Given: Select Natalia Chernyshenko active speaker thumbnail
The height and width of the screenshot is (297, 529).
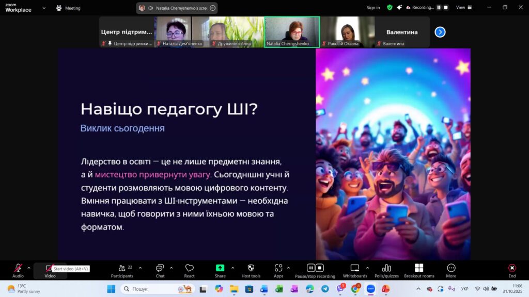Looking at the screenshot, I should tap(292, 32).
